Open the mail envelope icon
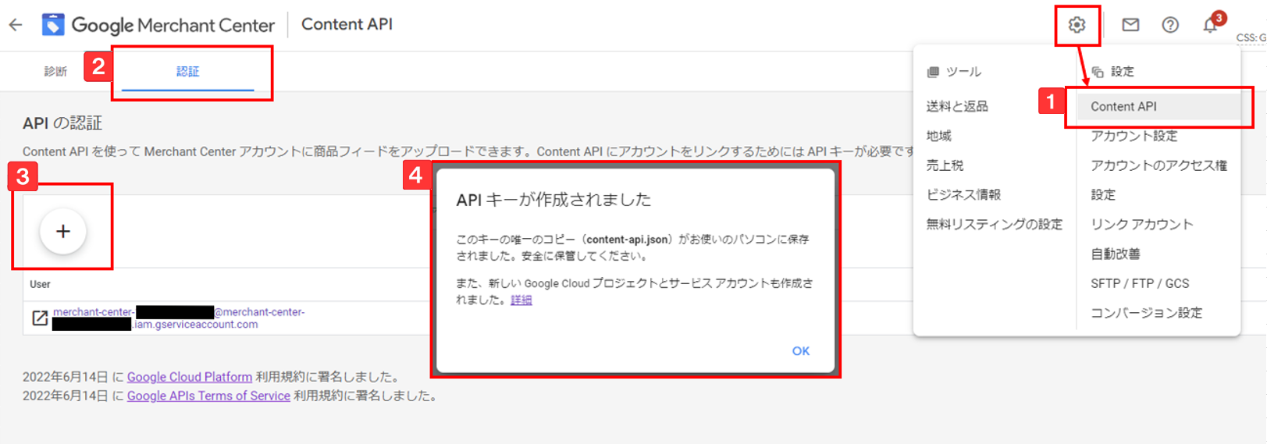Screen dimensions: 1267x444 point(1130,25)
